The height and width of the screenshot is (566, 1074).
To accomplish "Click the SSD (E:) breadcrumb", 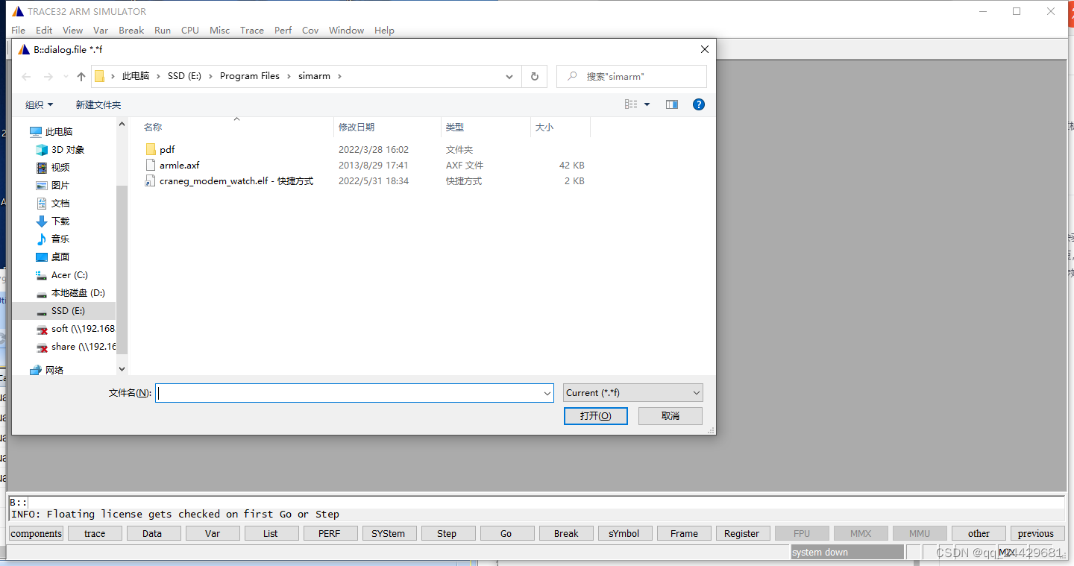I will pos(184,76).
